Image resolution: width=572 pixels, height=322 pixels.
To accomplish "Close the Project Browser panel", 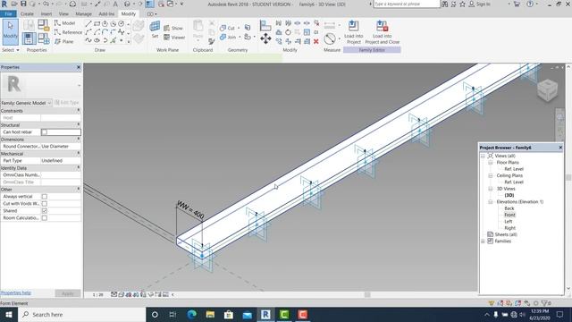I will [560, 148].
